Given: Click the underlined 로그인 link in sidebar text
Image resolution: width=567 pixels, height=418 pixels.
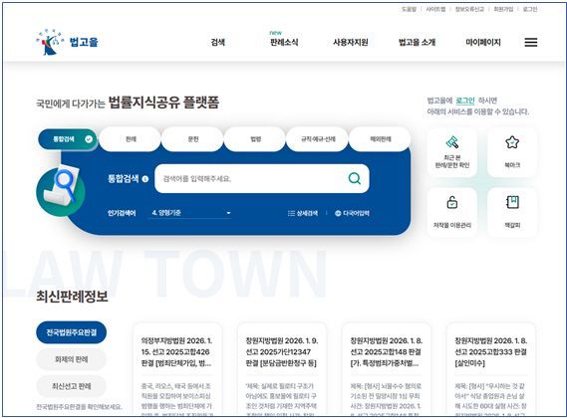Looking at the screenshot, I should [x=465, y=101].
